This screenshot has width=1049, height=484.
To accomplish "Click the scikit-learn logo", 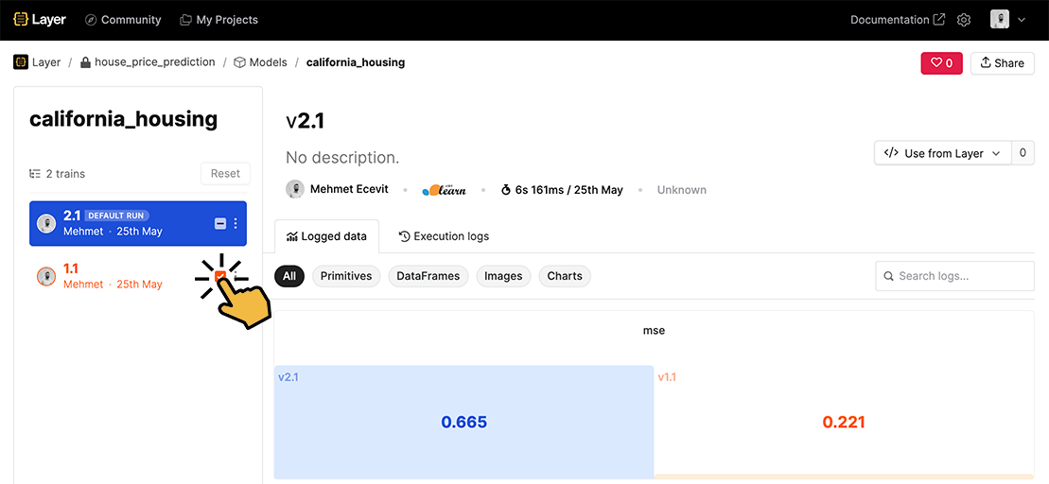I will click(x=444, y=190).
